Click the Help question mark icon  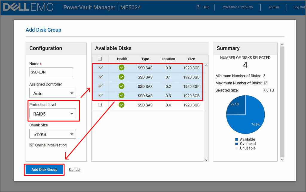[198, 7]
